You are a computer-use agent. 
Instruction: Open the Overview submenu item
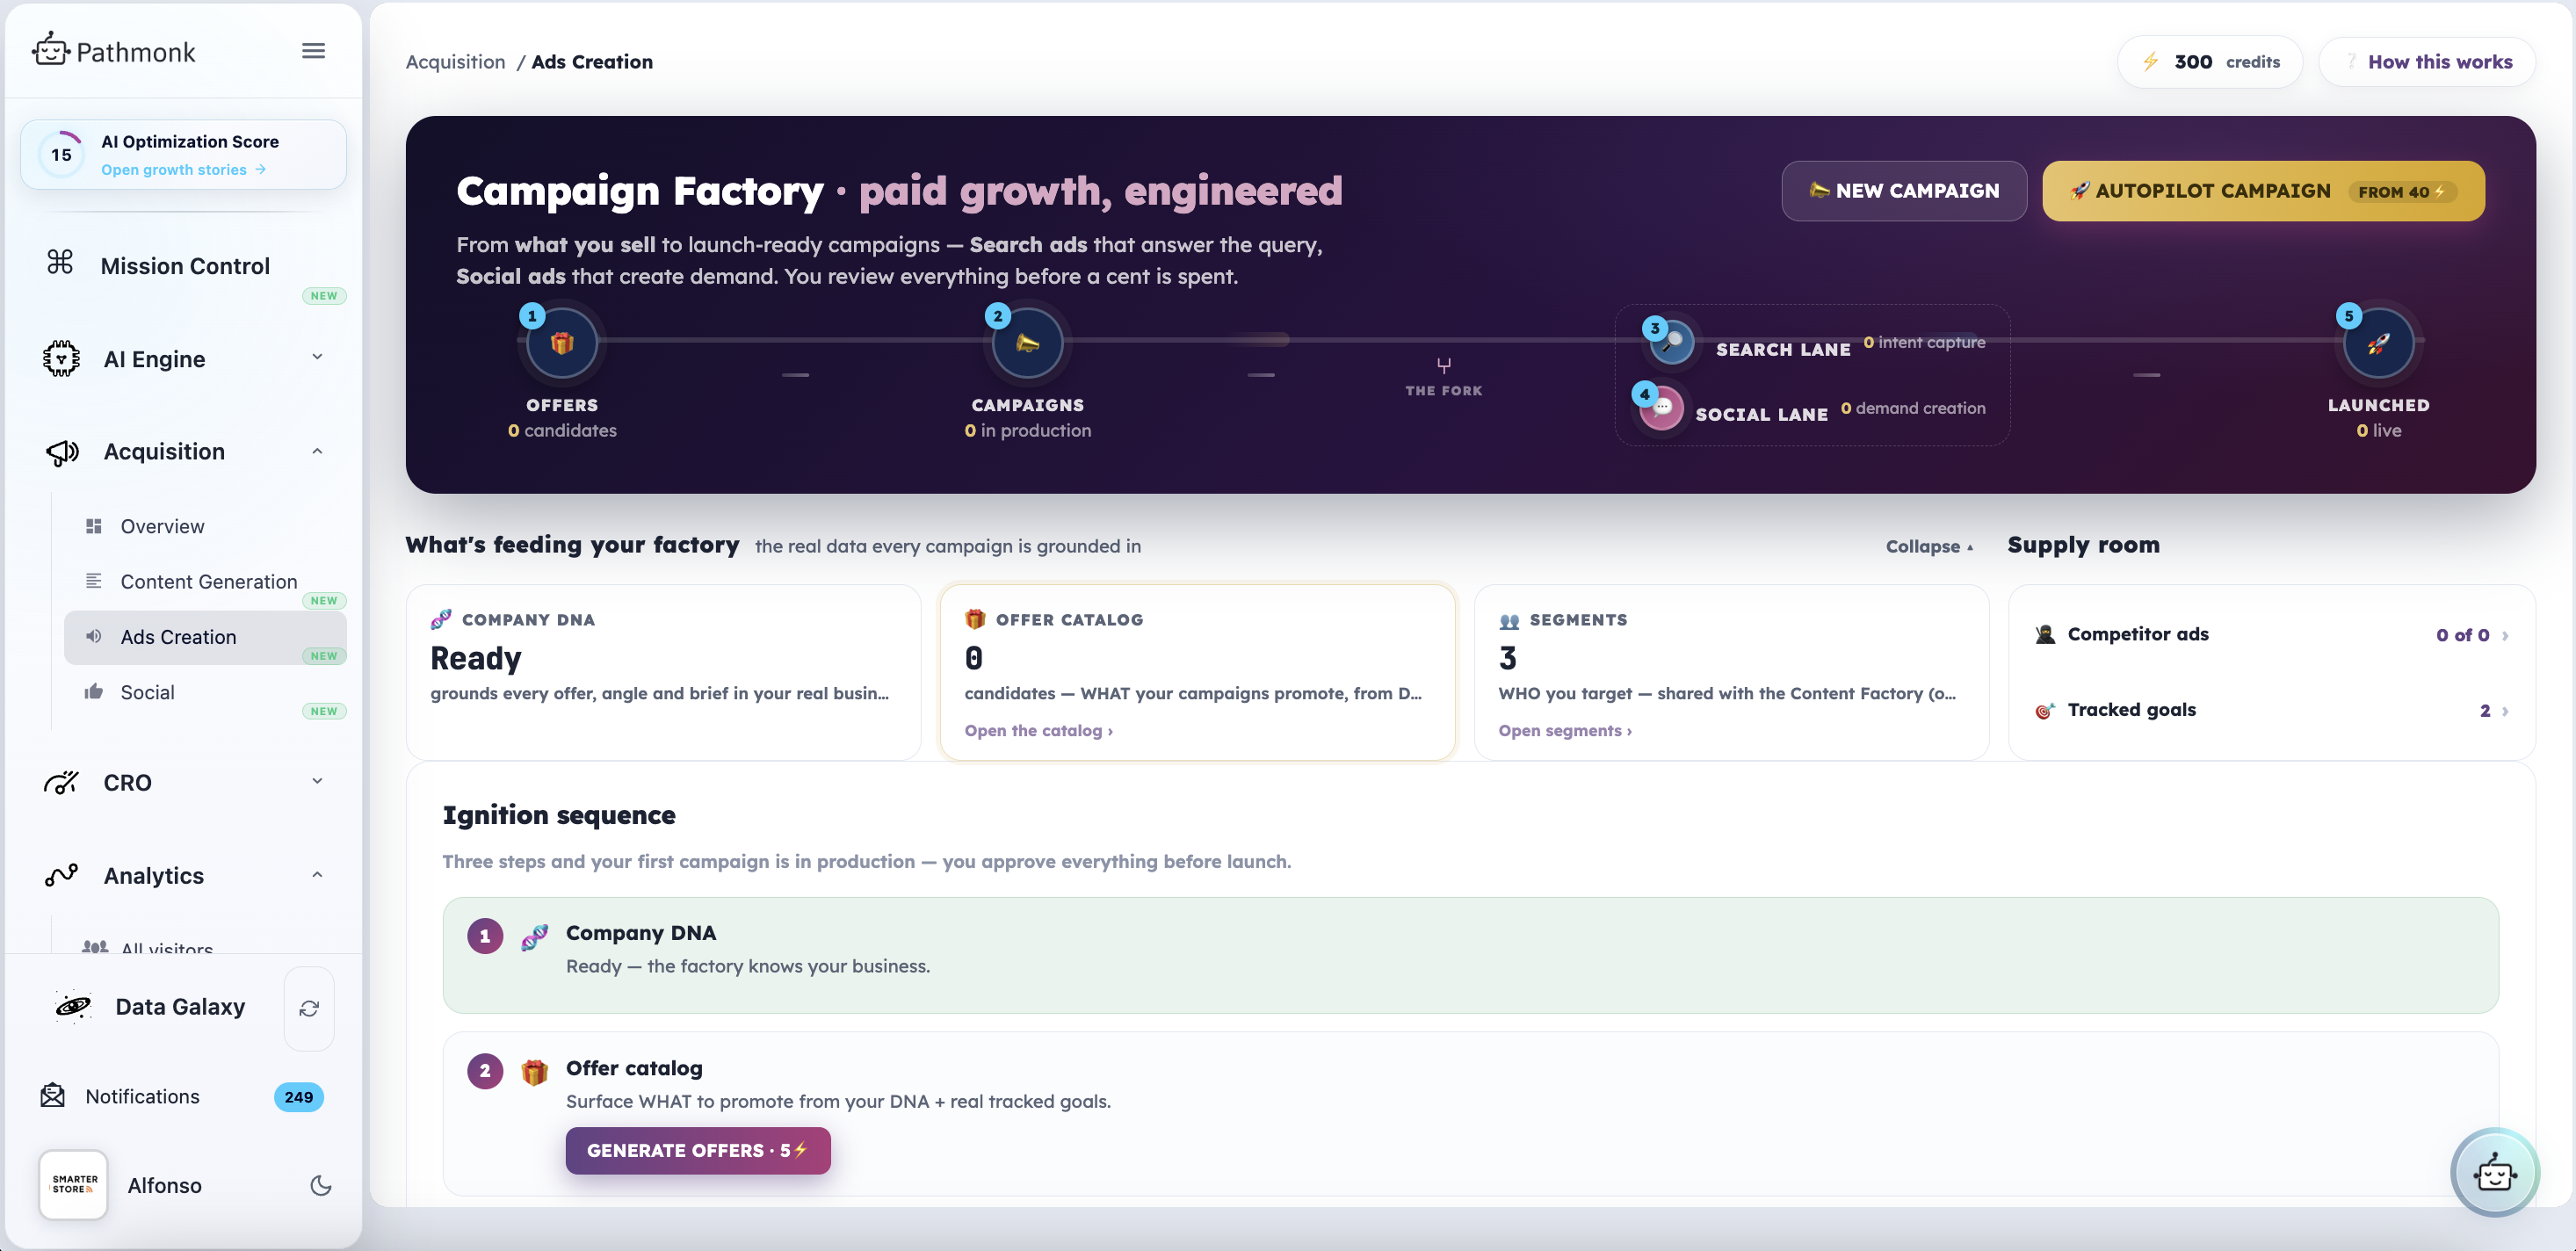pyautogui.click(x=162, y=526)
